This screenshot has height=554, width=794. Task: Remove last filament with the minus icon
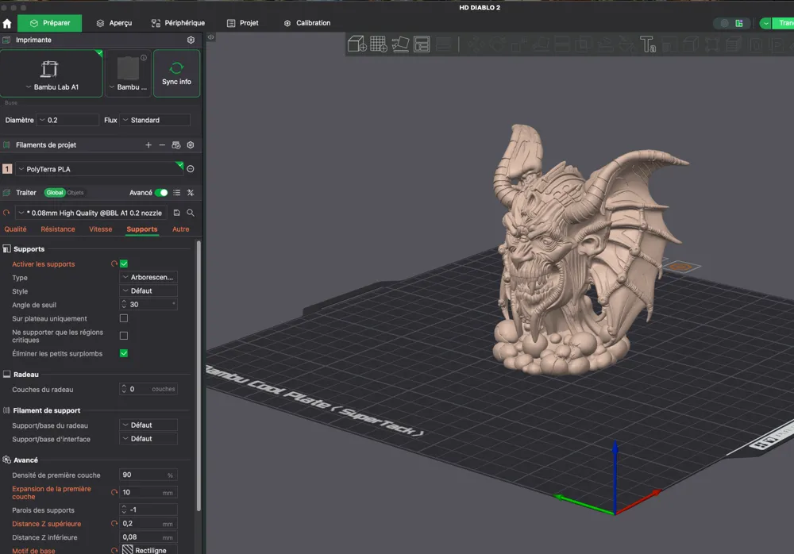click(162, 144)
